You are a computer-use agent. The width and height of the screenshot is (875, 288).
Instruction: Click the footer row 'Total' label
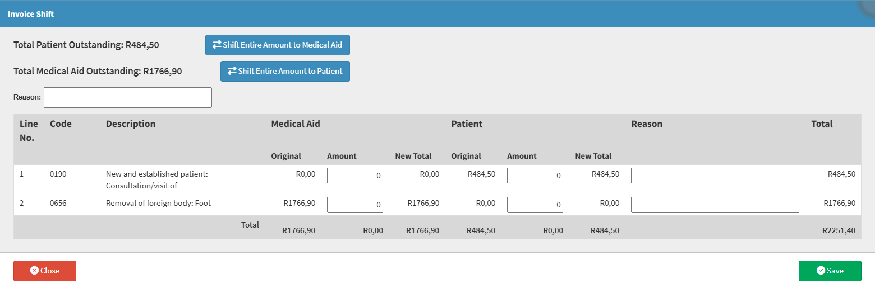tap(250, 224)
